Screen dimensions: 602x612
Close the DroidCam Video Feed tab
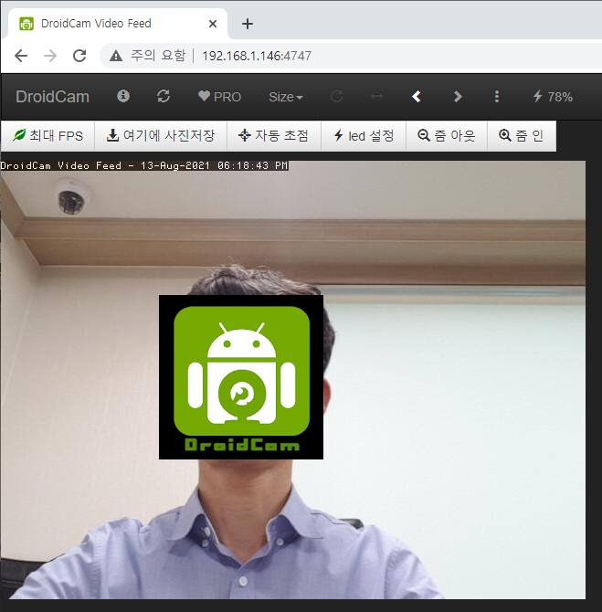pos(213,24)
